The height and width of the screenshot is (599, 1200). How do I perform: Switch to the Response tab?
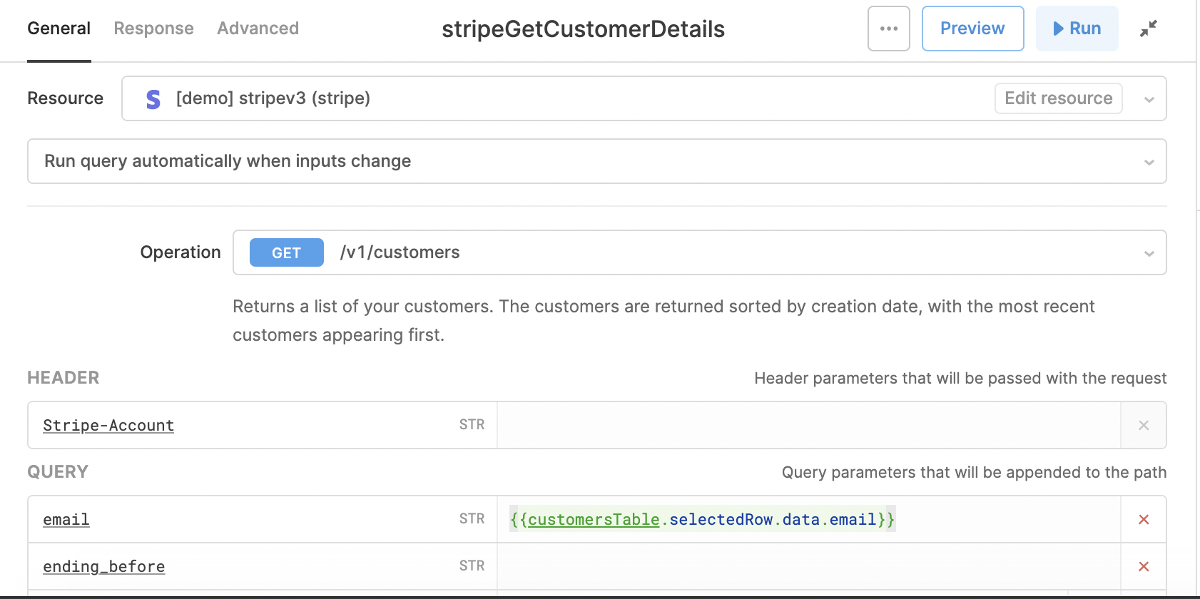(153, 29)
